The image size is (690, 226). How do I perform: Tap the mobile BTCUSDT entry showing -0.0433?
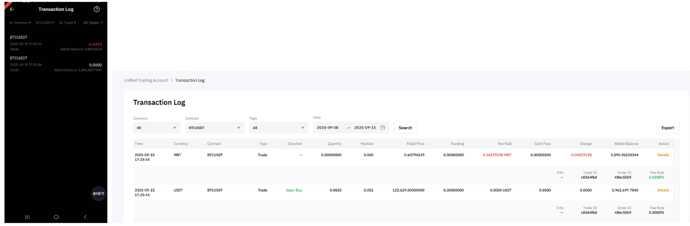click(x=56, y=43)
